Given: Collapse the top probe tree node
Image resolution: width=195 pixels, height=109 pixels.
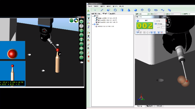Looking at the screenshot, I should click(x=93, y=16).
